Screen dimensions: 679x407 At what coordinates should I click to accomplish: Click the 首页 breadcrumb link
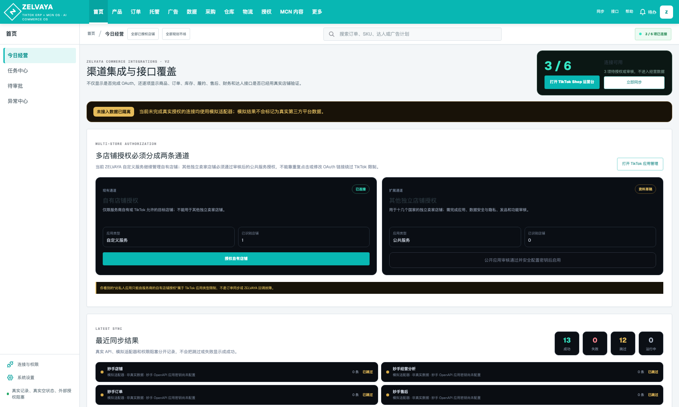[x=91, y=34]
